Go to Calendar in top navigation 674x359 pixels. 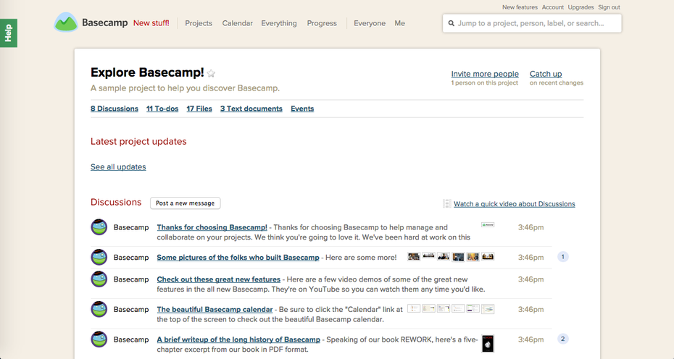tap(237, 23)
